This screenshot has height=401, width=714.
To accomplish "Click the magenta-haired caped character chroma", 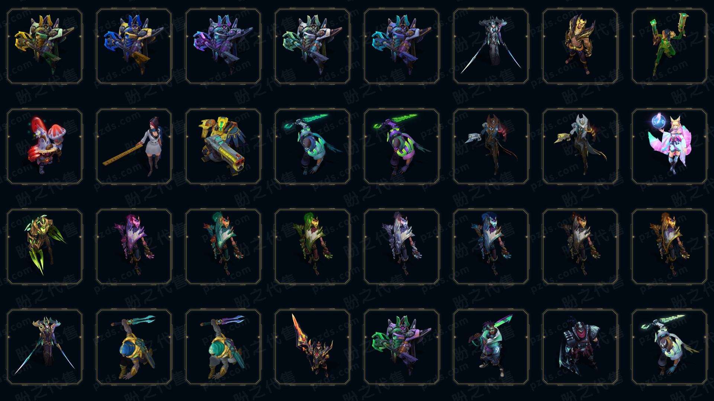I will pos(134,247).
